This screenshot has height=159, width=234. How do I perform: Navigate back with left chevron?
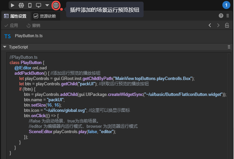[210, 25]
